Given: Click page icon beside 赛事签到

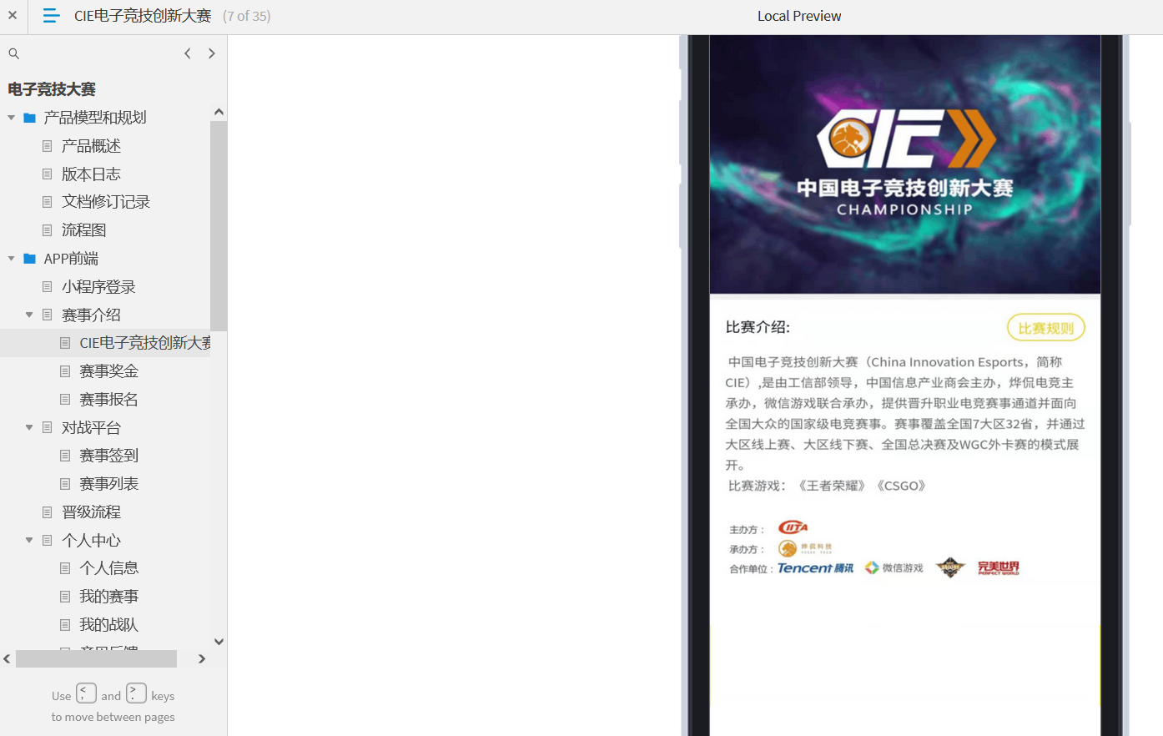Looking at the screenshot, I should [x=65, y=456].
